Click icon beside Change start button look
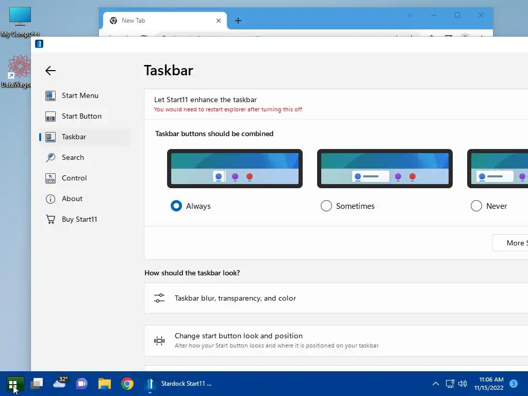This screenshot has width=528, height=396. (159, 341)
